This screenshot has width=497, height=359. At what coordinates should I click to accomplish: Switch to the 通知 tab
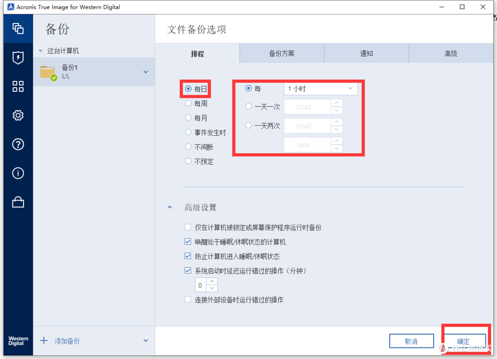pos(366,53)
